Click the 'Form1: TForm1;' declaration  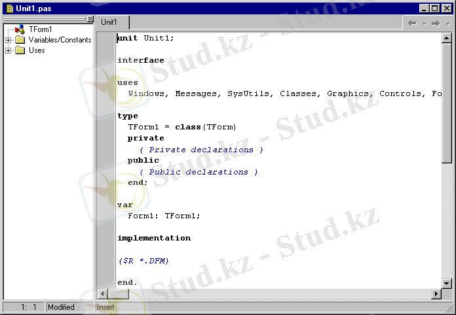164,216
